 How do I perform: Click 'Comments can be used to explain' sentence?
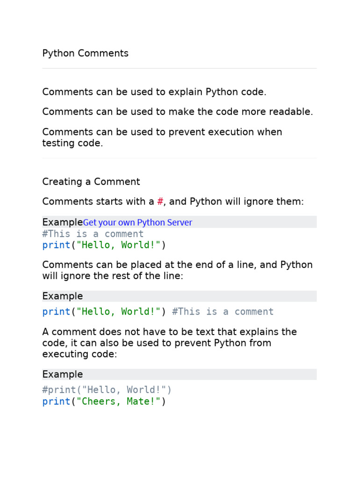tap(154, 92)
